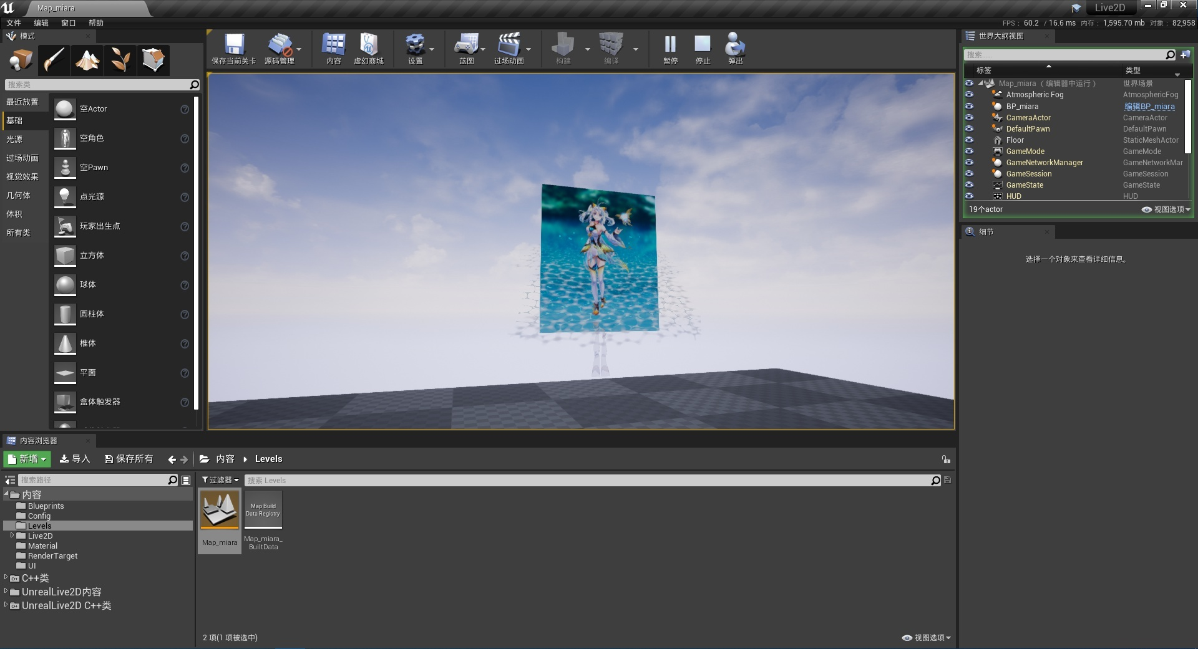Click add folder icon in World Outliner
This screenshot has width=1198, height=649.
coord(1185,55)
